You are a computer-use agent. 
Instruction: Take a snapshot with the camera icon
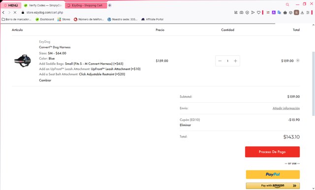[242, 12]
